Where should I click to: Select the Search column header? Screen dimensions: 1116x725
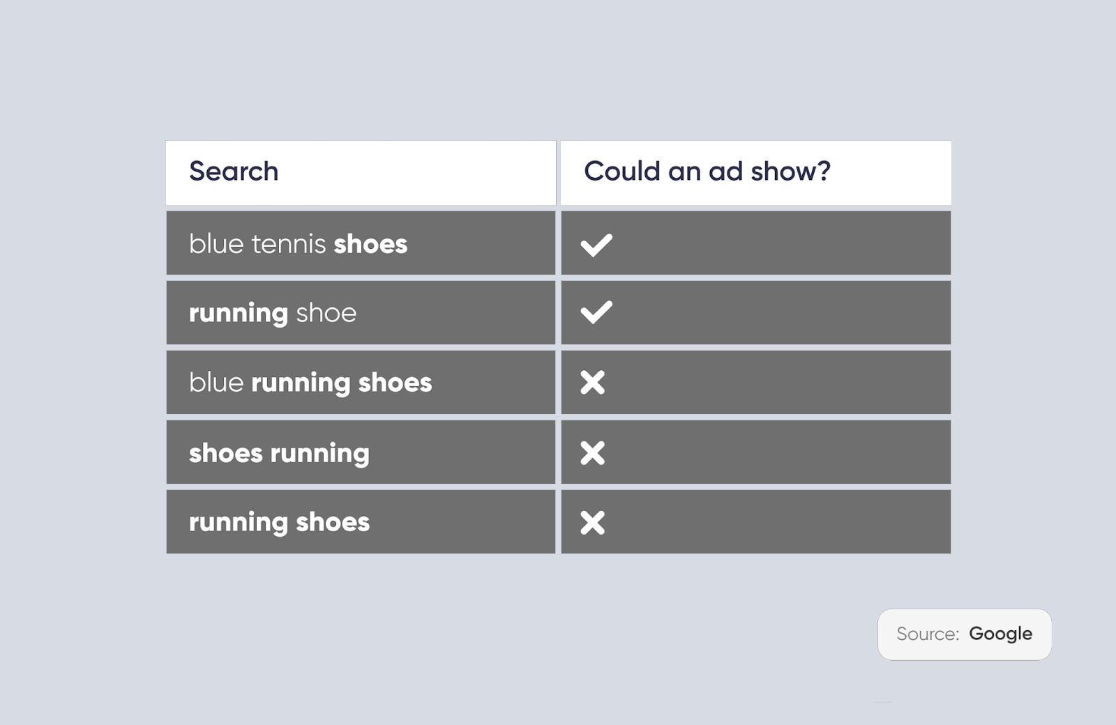pos(234,171)
